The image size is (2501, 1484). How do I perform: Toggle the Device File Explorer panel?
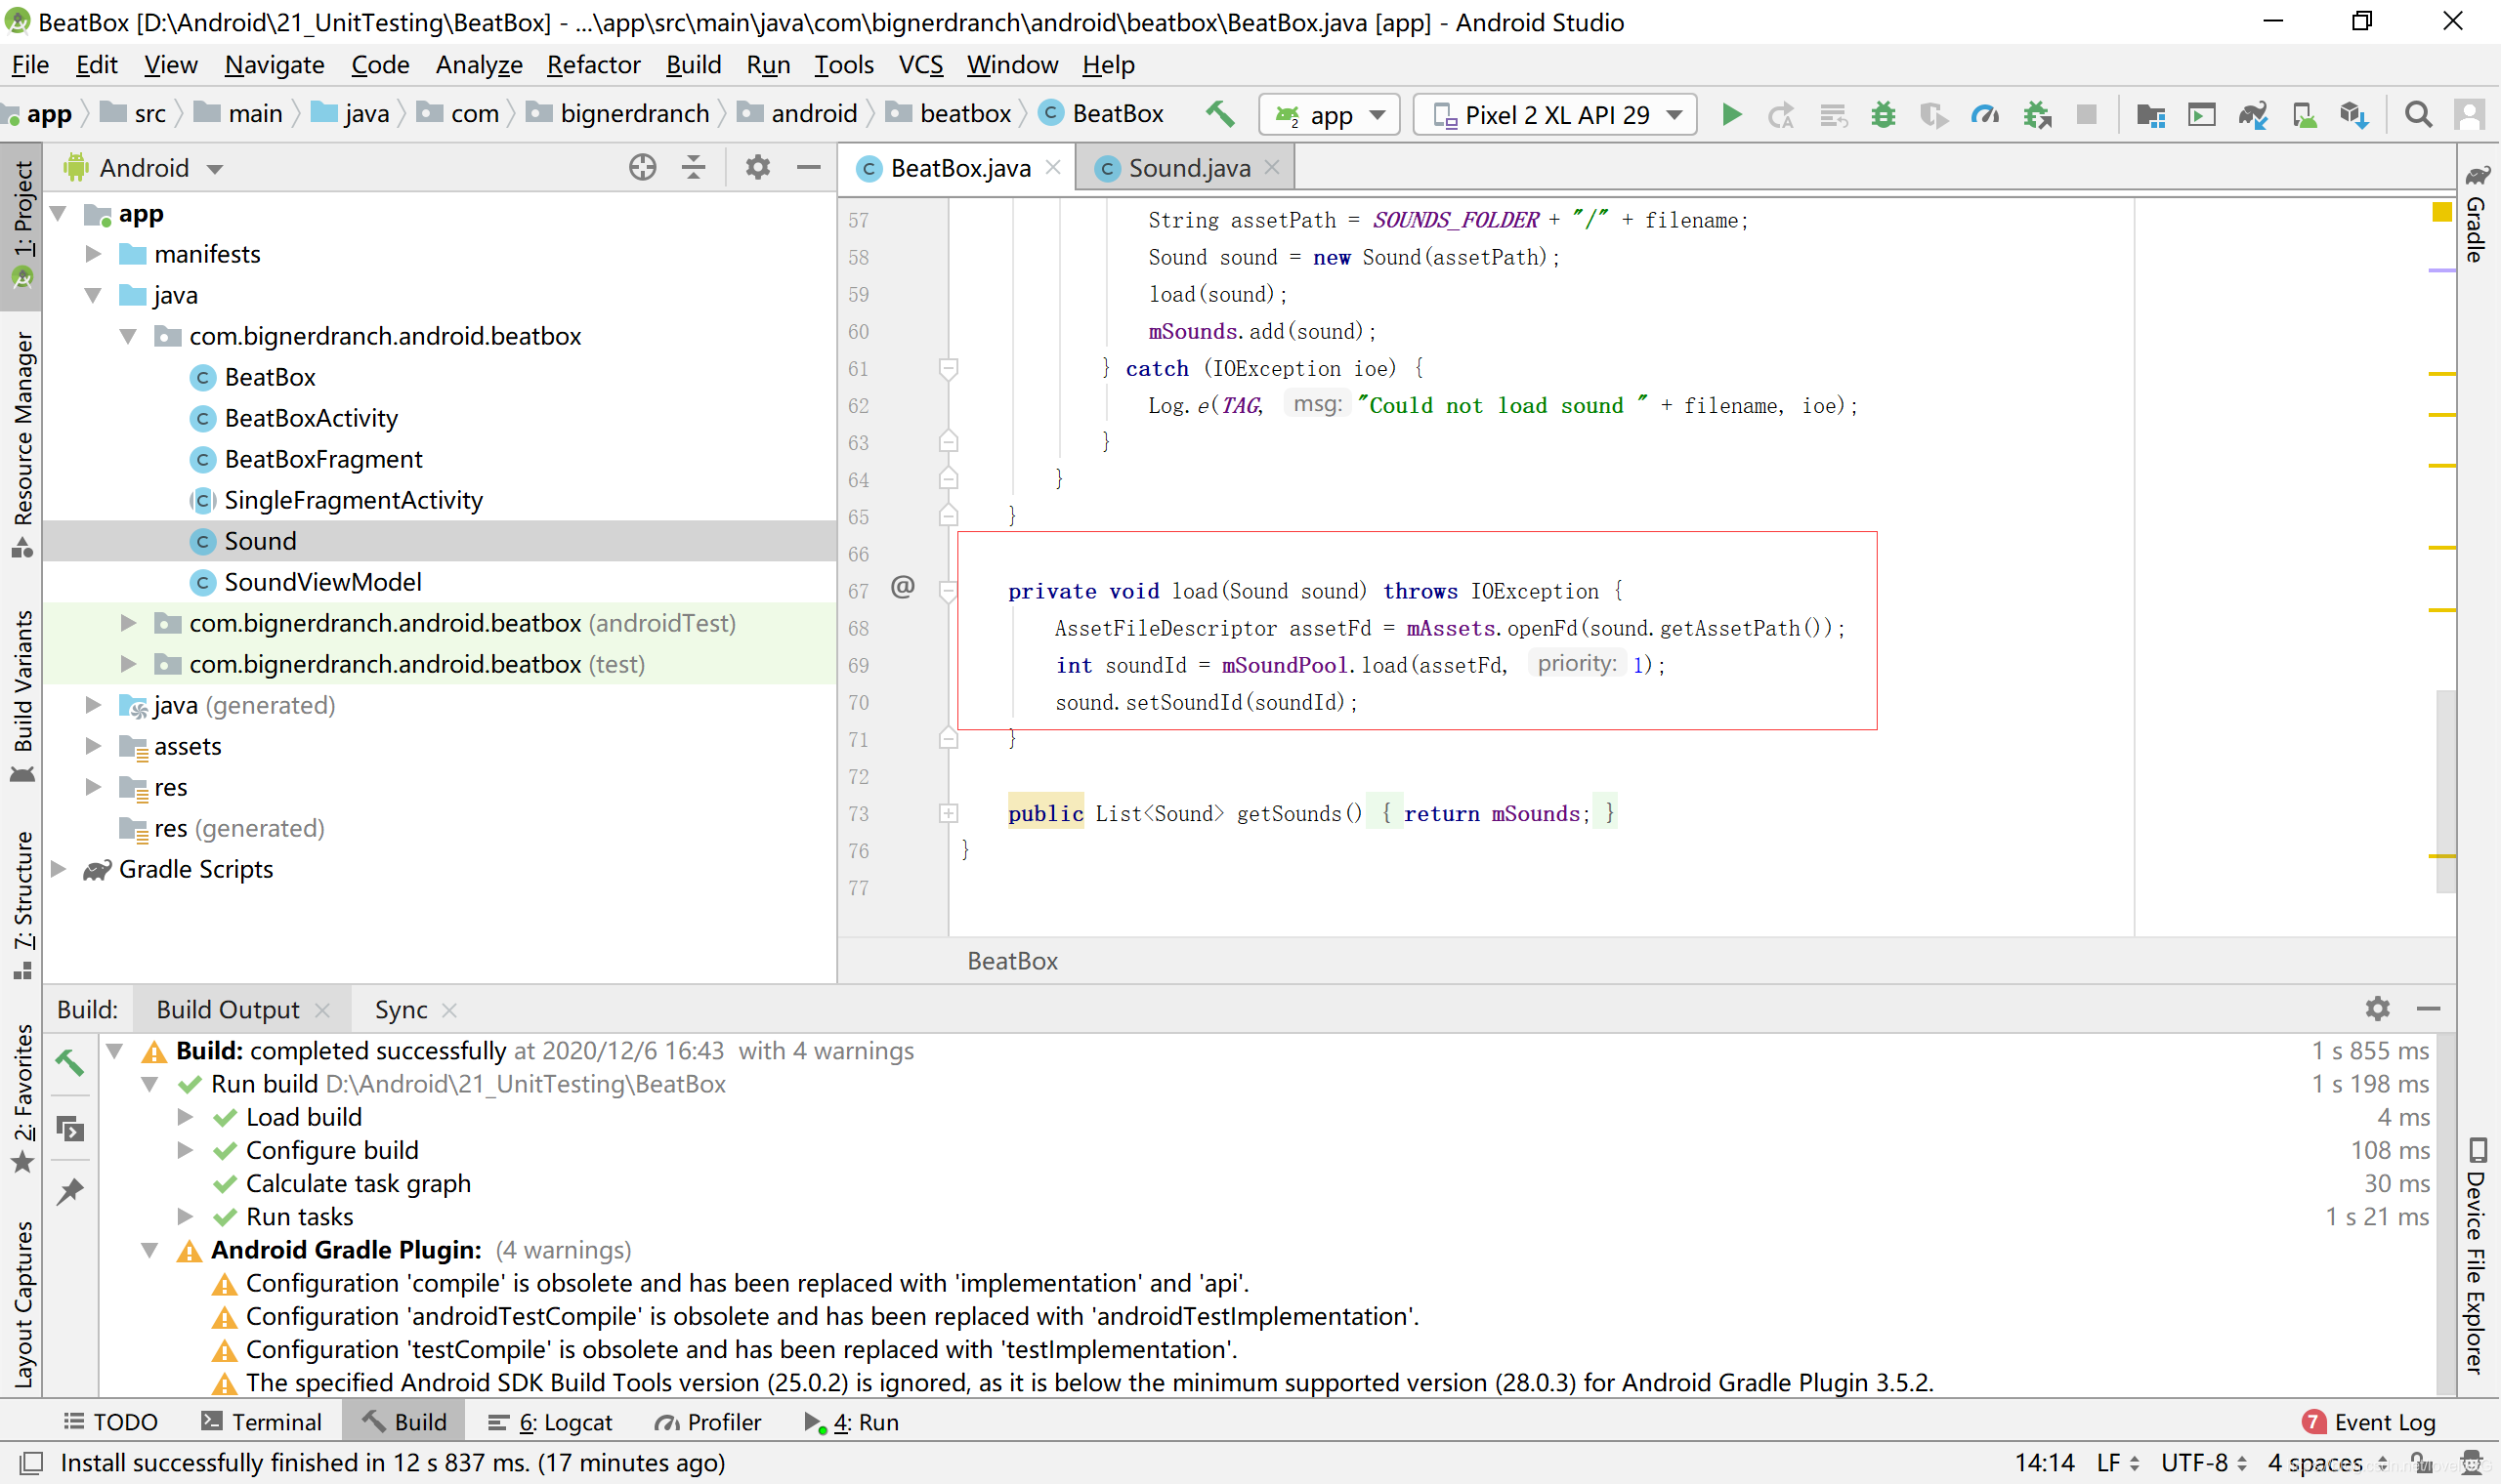[x=2477, y=1255]
